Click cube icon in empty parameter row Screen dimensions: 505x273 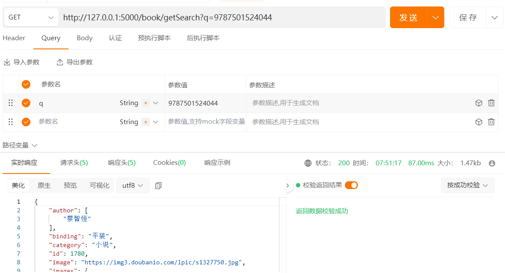click(x=479, y=122)
